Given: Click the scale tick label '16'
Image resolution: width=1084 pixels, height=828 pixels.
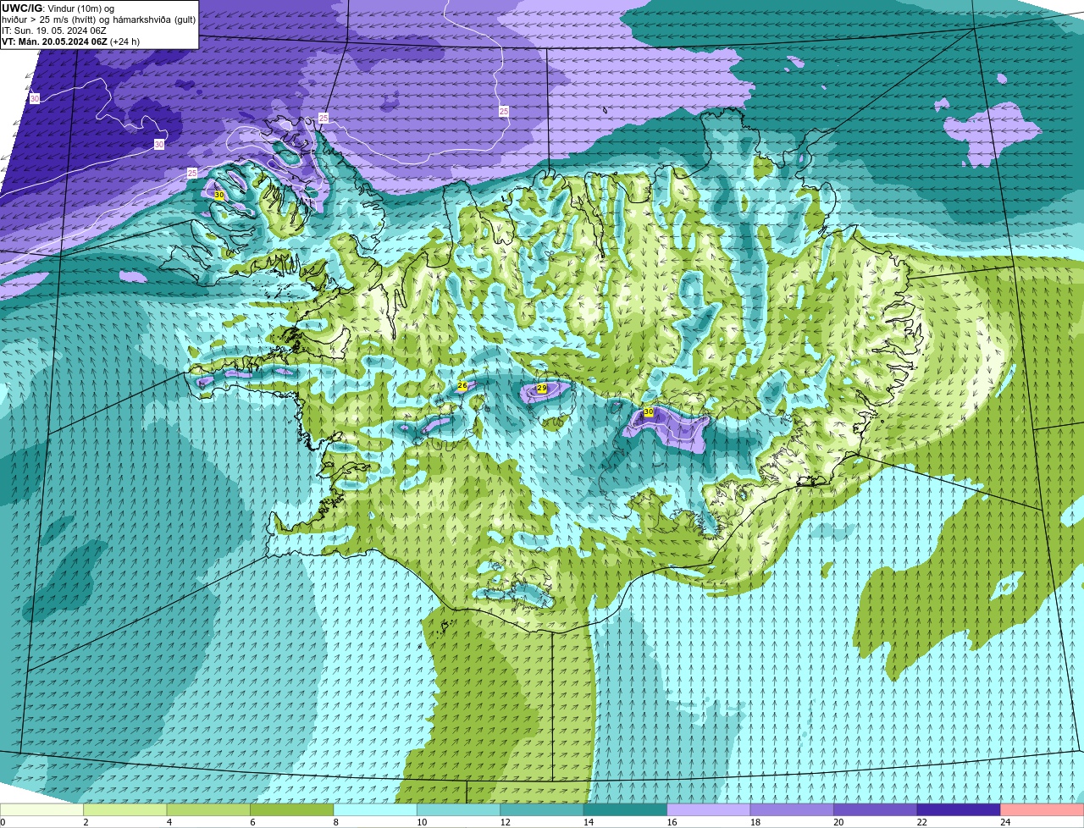Looking at the screenshot, I should [x=671, y=822].
